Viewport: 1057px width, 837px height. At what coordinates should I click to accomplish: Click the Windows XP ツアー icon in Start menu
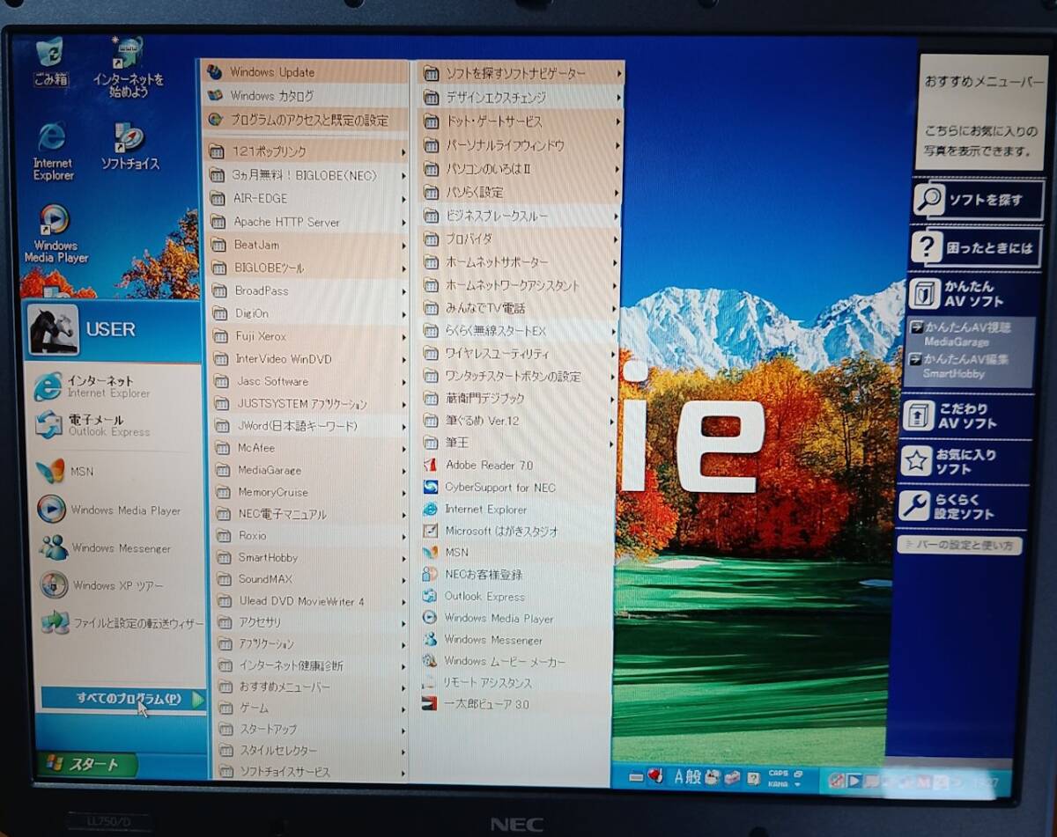pyautogui.click(x=54, y=585)
